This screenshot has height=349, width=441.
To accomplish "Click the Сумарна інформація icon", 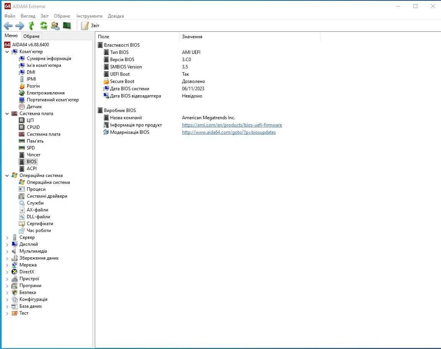I will [x=22, y=58].
